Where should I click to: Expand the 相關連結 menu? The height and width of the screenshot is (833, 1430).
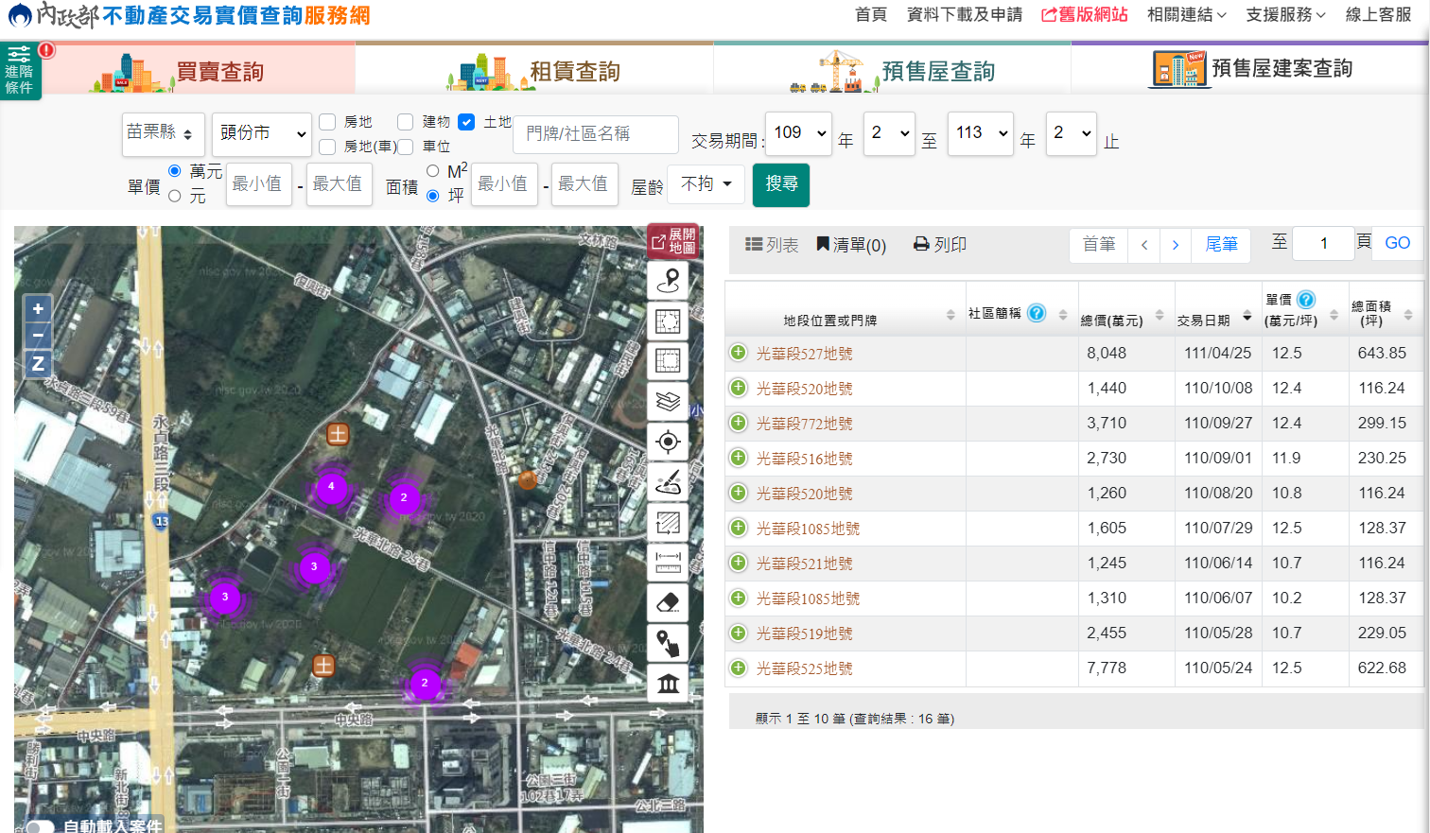point(1187,15)
